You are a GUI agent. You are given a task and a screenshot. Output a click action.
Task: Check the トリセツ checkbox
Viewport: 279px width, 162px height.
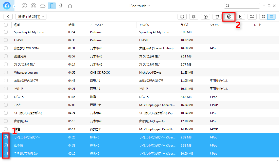(x=6, y=89)
